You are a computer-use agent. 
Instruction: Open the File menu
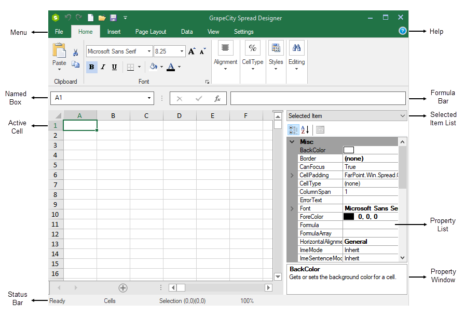(59, 32)
